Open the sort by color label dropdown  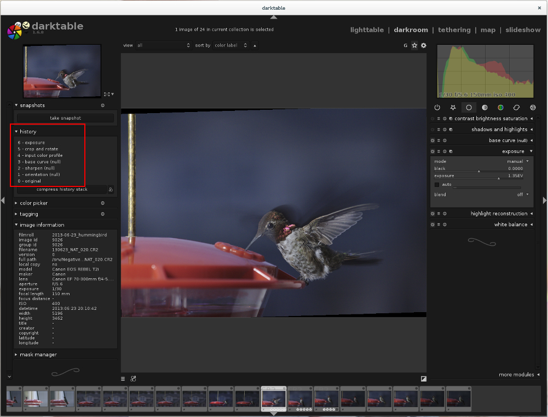coord(230,45)
